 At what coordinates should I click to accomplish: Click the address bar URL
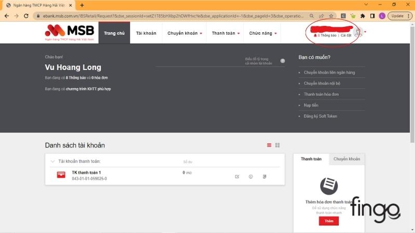173,16
